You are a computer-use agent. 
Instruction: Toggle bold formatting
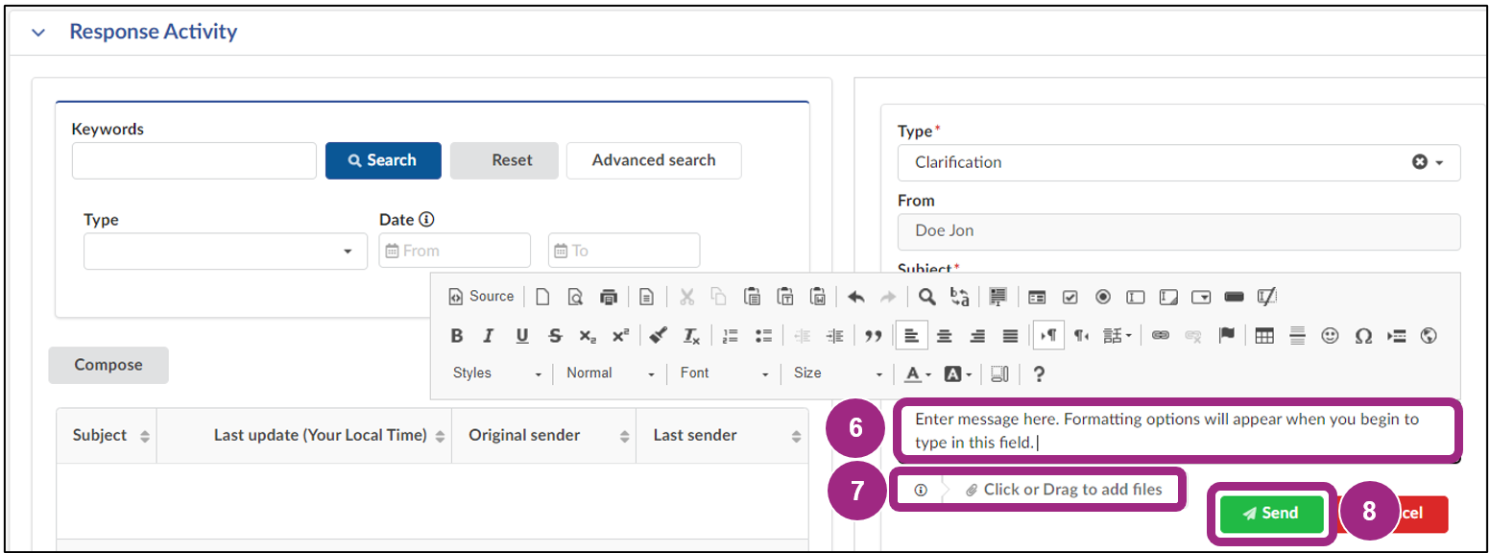click(455, 334)
